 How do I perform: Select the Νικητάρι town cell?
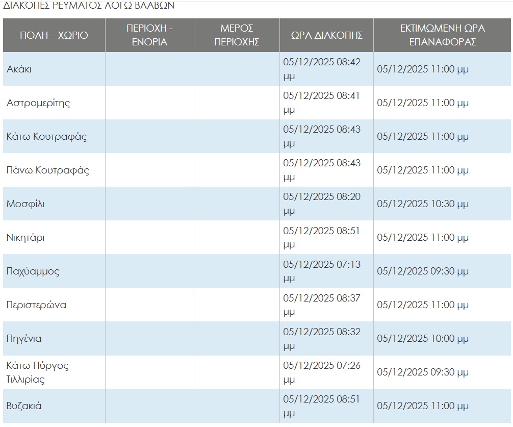25,237
